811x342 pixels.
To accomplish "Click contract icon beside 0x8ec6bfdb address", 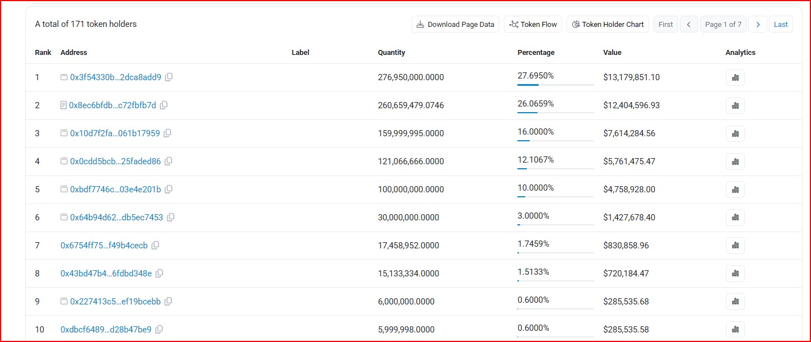I will 63,105.
